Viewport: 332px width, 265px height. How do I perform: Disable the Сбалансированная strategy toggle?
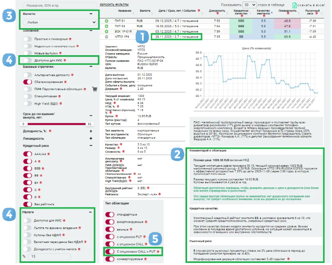(x=27, y=82)
